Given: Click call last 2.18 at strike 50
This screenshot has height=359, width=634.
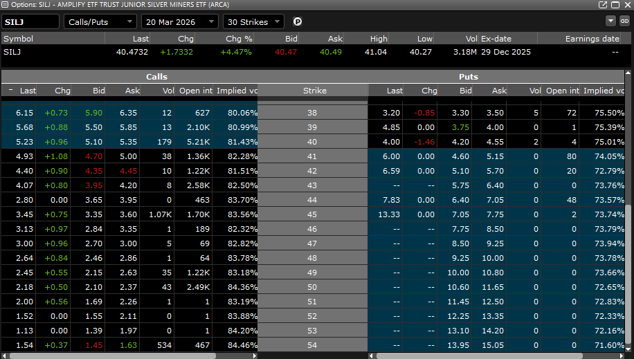Looking at the screenshot, I should point(25,287).
